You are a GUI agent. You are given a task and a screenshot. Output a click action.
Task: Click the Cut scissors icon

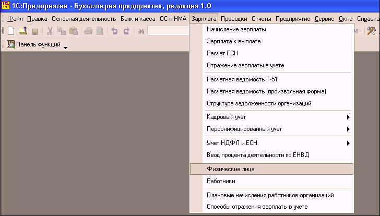[x=50, y=31]
